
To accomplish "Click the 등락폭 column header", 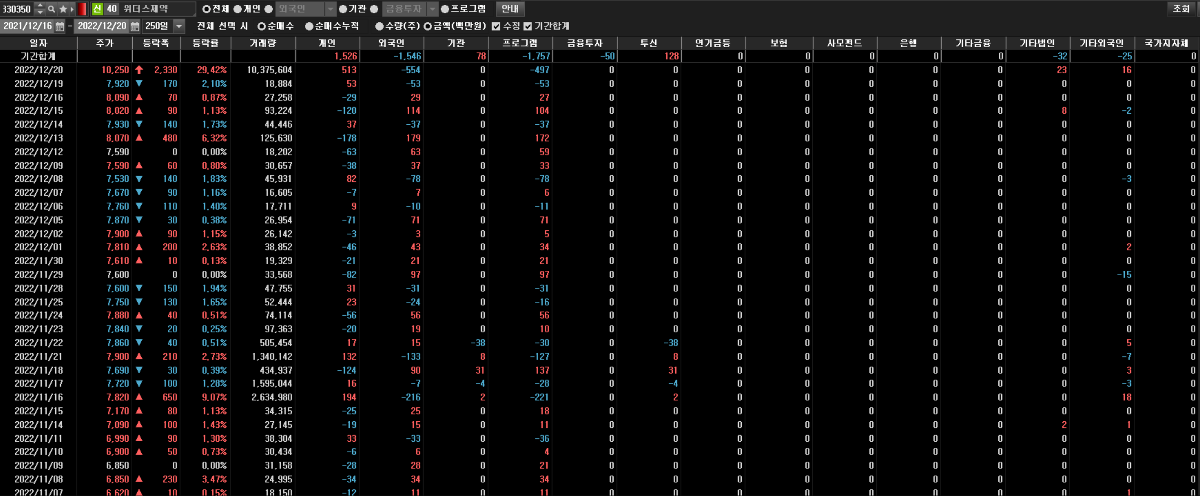I will (x=156, y=43).
